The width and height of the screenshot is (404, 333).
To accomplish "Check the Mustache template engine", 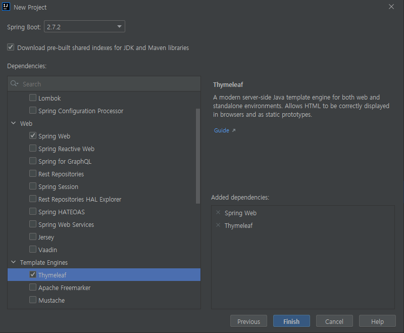I will coord(33,300).
